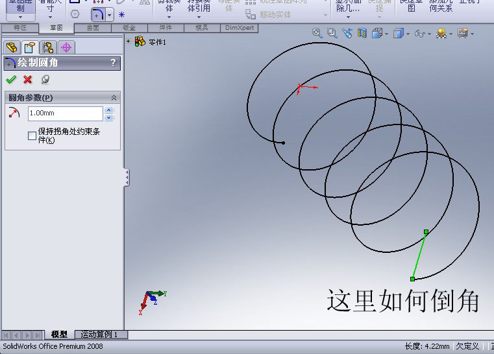Click the sketch origin marker
Image resolution: width=494 pixels, height=354 pixels.
tap(299, 86)
